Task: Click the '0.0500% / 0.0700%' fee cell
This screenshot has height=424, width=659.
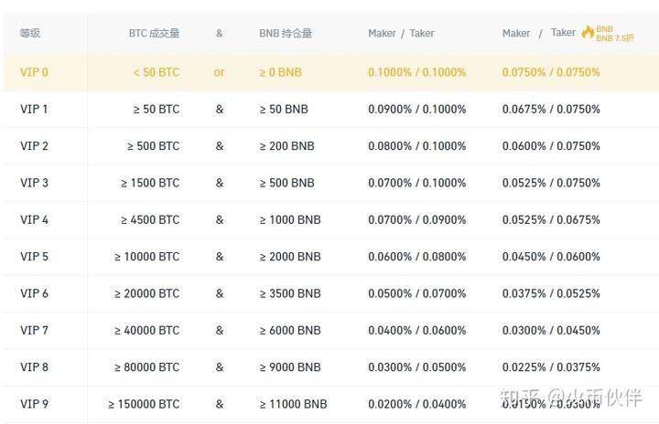Action: tap(417, 293)
